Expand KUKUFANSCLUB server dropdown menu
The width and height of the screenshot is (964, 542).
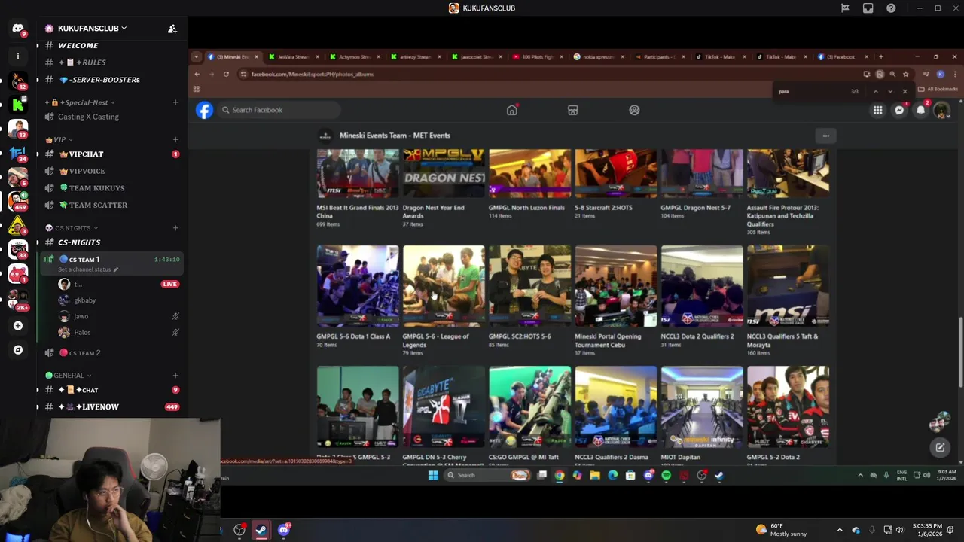tap(124, 29)
